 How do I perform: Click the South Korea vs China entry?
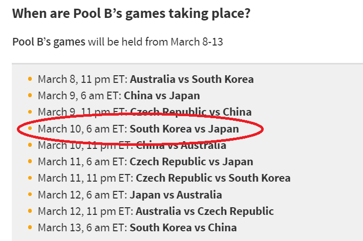coord(183,228)
